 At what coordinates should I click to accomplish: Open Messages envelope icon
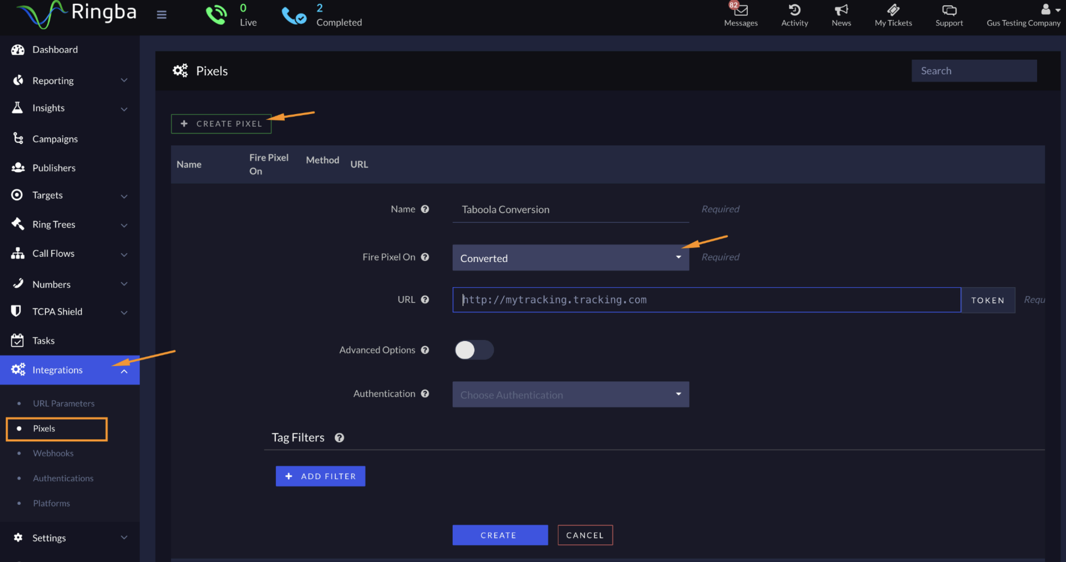[741, 10]
